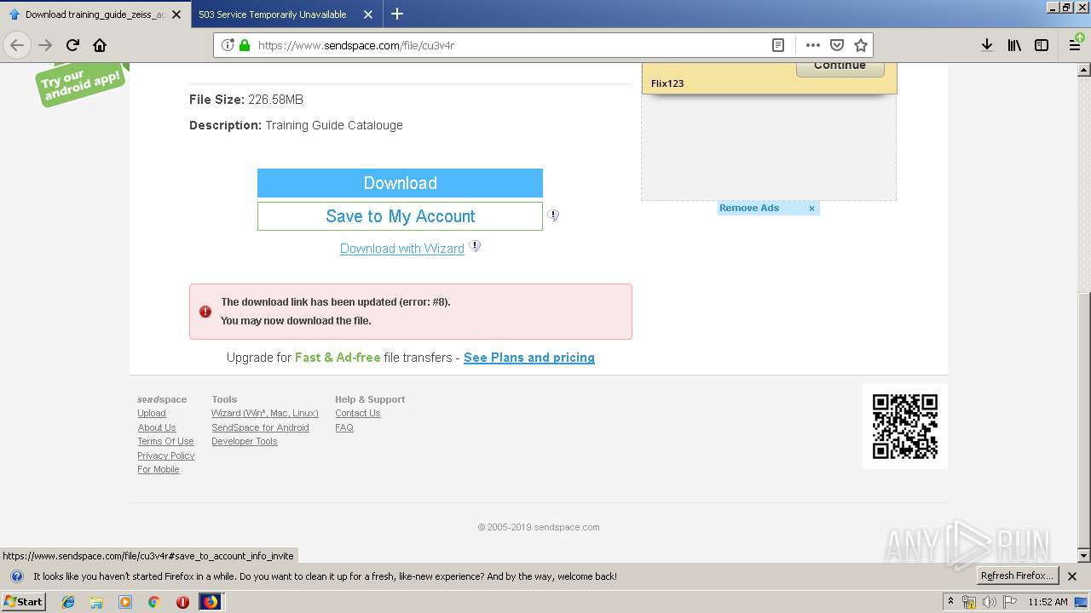Viewport: 1091px width, 613px height.
Task: Click the network tray icon
Action: [969, 602]
